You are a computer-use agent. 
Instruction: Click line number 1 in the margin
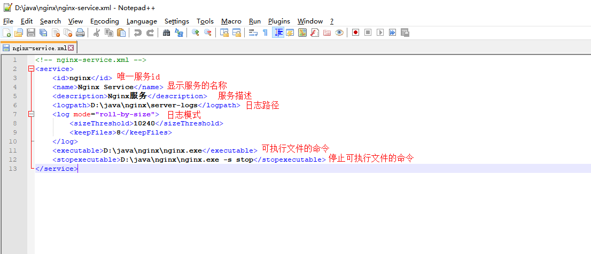tap(14, 60)
